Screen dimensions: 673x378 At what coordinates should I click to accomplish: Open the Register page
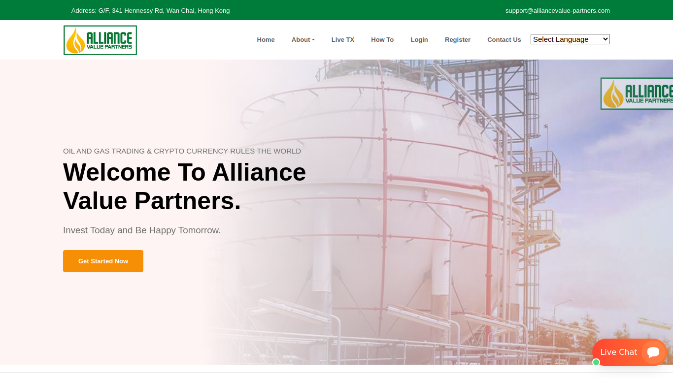point(458,40)
